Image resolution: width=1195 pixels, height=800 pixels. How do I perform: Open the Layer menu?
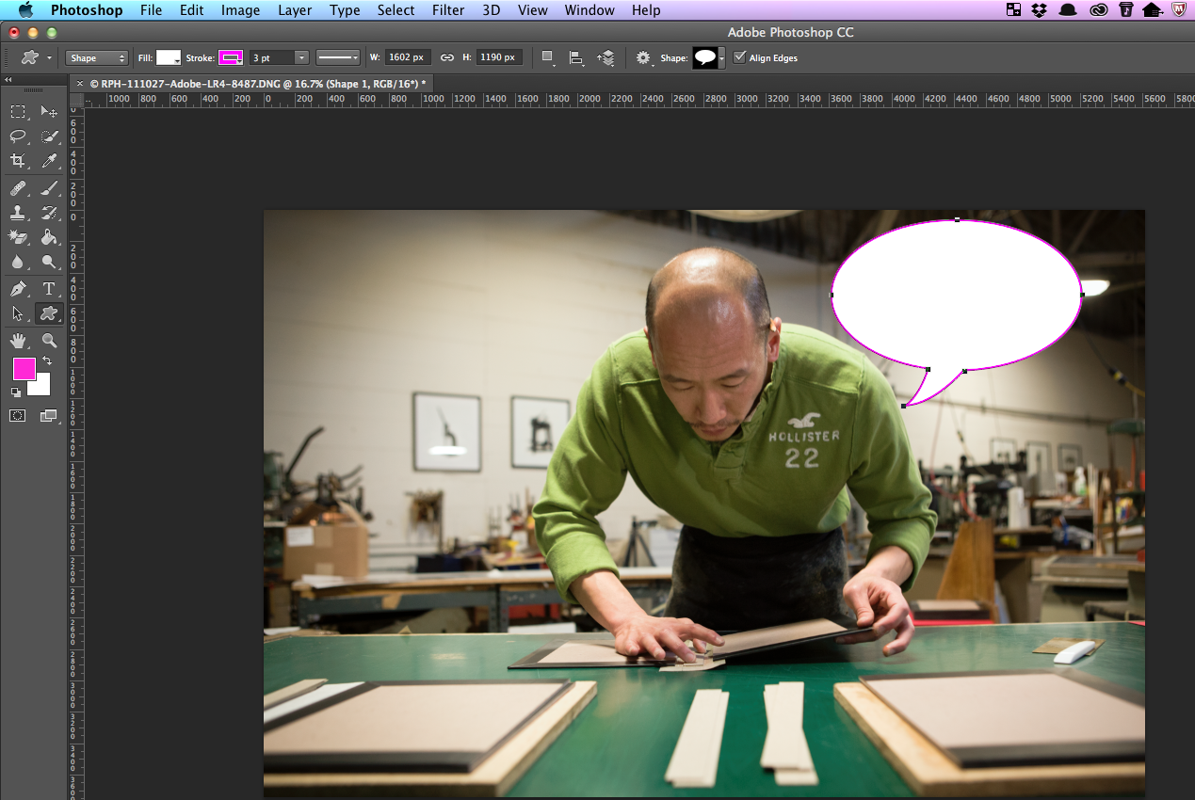point(296,10)
